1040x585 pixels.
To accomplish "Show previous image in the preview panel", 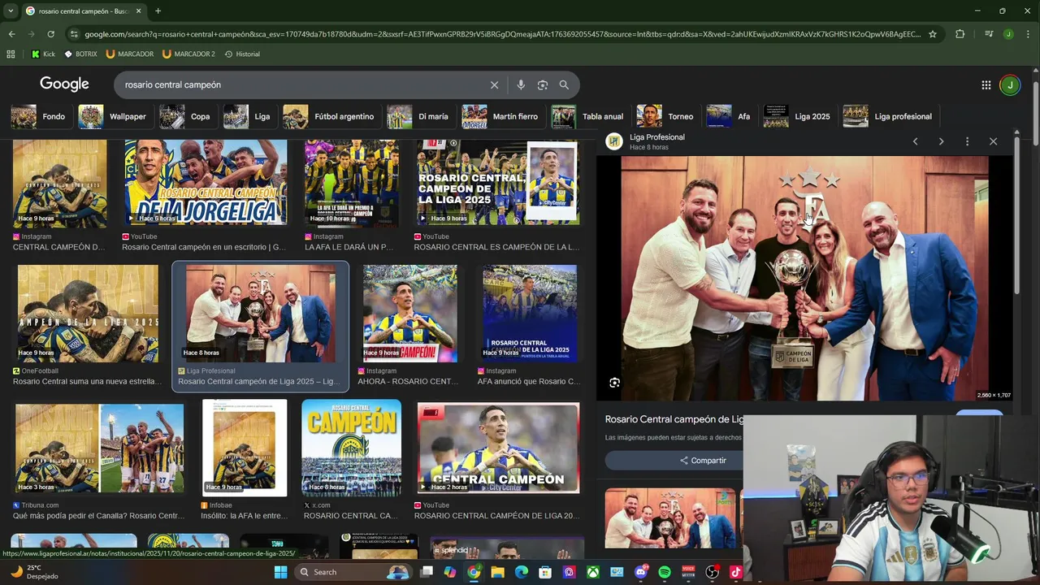I will (x=915, y=141).
